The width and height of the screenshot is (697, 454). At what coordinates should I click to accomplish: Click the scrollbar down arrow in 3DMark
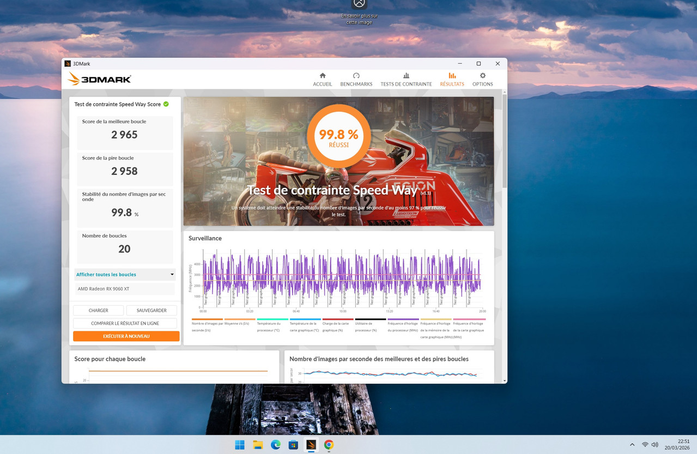coord(505,380)
